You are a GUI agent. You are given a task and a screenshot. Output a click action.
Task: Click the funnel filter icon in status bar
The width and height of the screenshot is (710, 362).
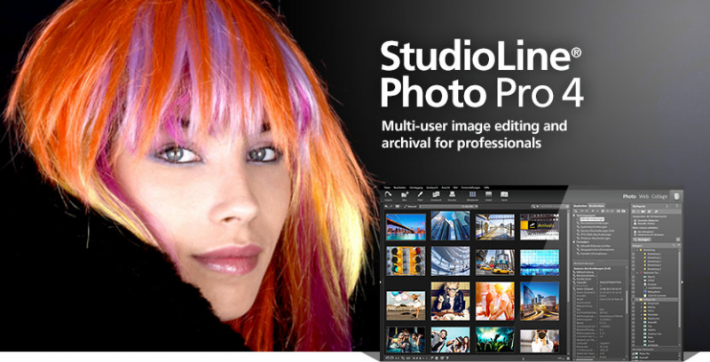coord(447,358)
